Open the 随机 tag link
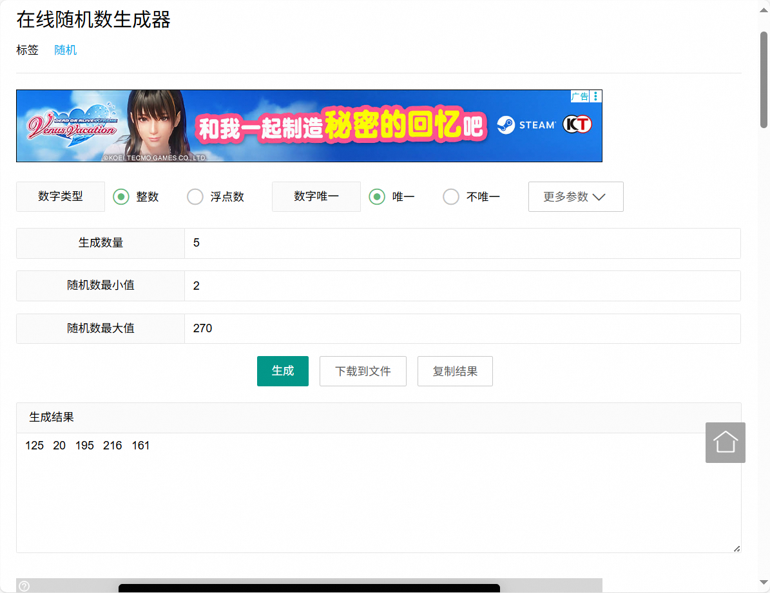The width and height of the screenshot is (770, 593). 65,50
